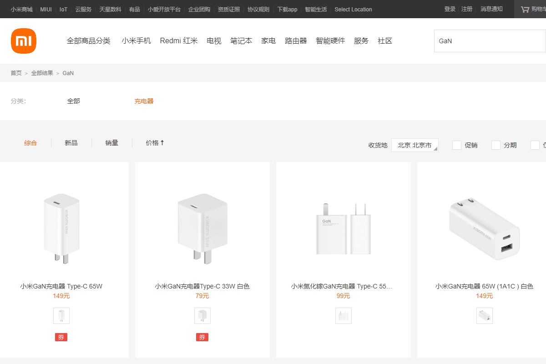Click the 登录 login link

pos(450,9)
